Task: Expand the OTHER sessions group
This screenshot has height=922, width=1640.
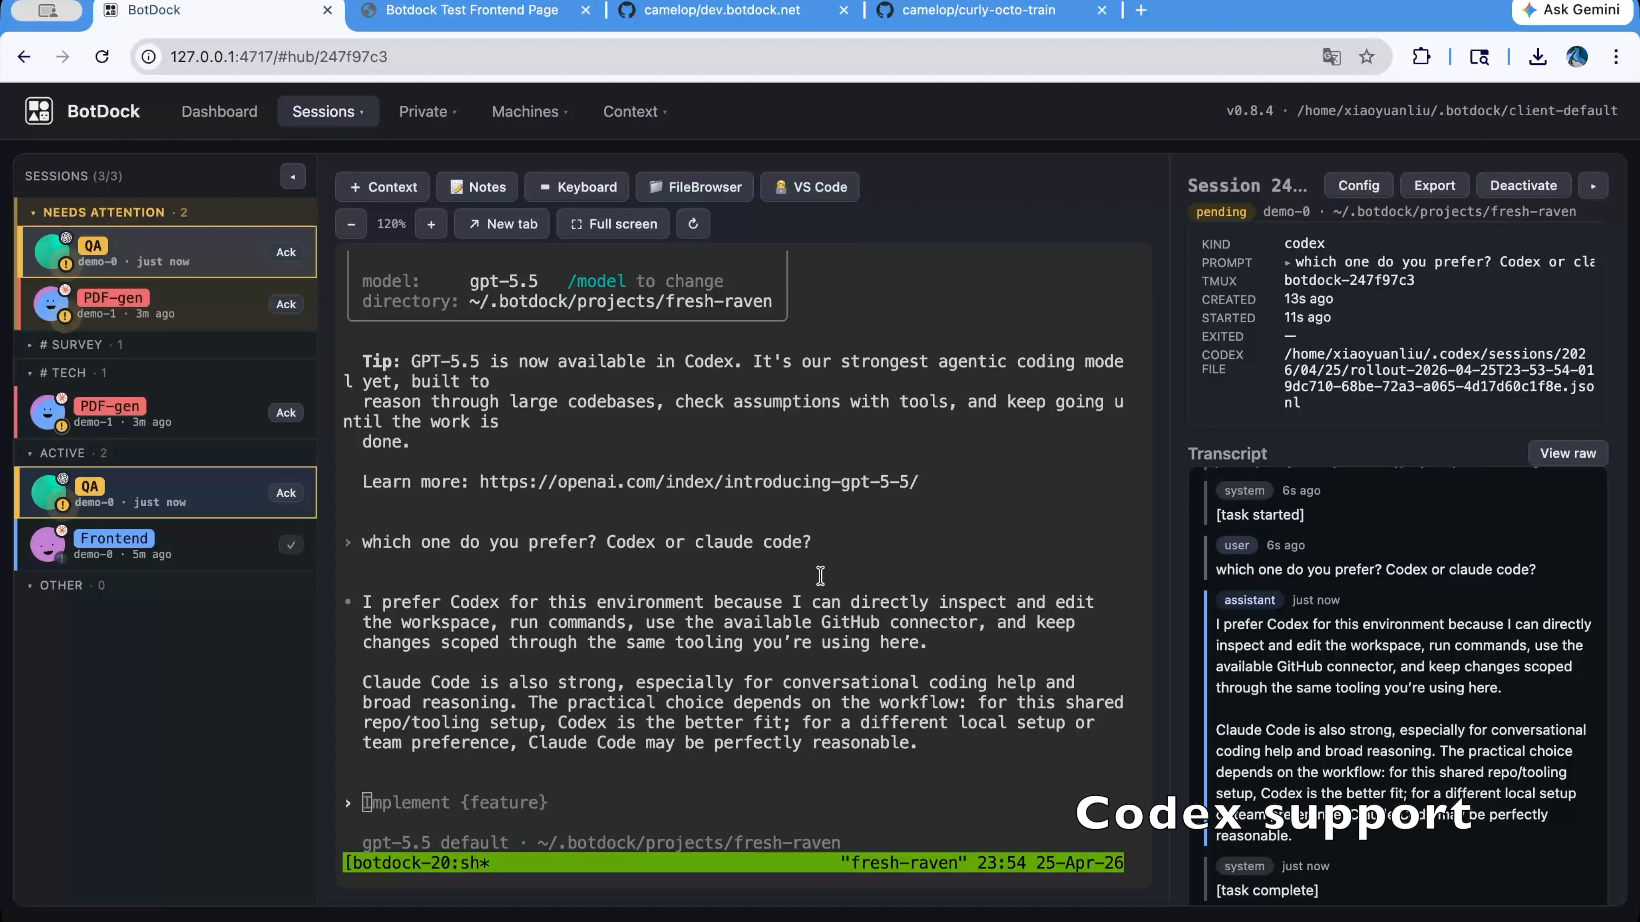Action: click(30, 585)
